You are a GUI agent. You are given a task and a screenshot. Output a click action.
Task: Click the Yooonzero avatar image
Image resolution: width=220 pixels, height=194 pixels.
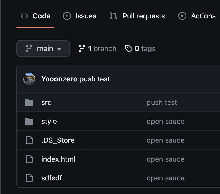[x=29, y=79]
